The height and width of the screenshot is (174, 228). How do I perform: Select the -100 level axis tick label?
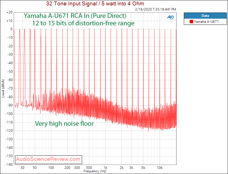click(9, 114)
